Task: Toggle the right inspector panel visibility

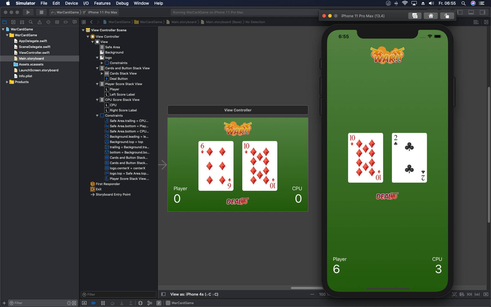Action: [482, 12]
